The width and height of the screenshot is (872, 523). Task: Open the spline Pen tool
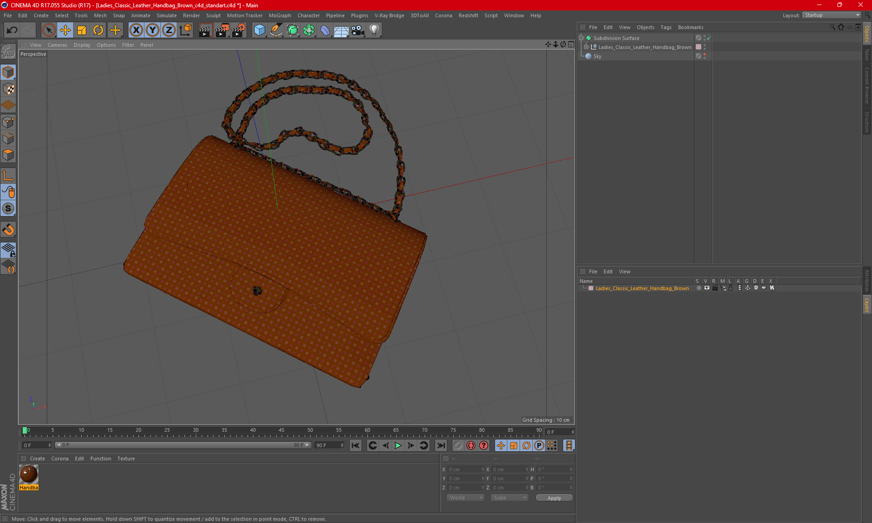(x=276, y=30)
